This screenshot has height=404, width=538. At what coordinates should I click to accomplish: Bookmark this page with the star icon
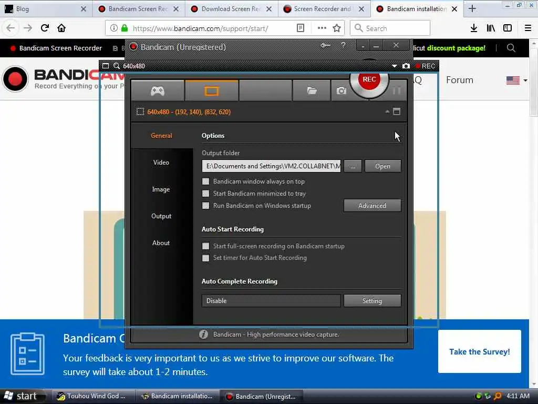[337, 28]
